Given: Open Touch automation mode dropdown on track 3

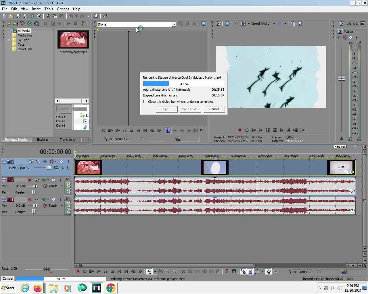Looking at the screenshot, I should coord(62,206).
